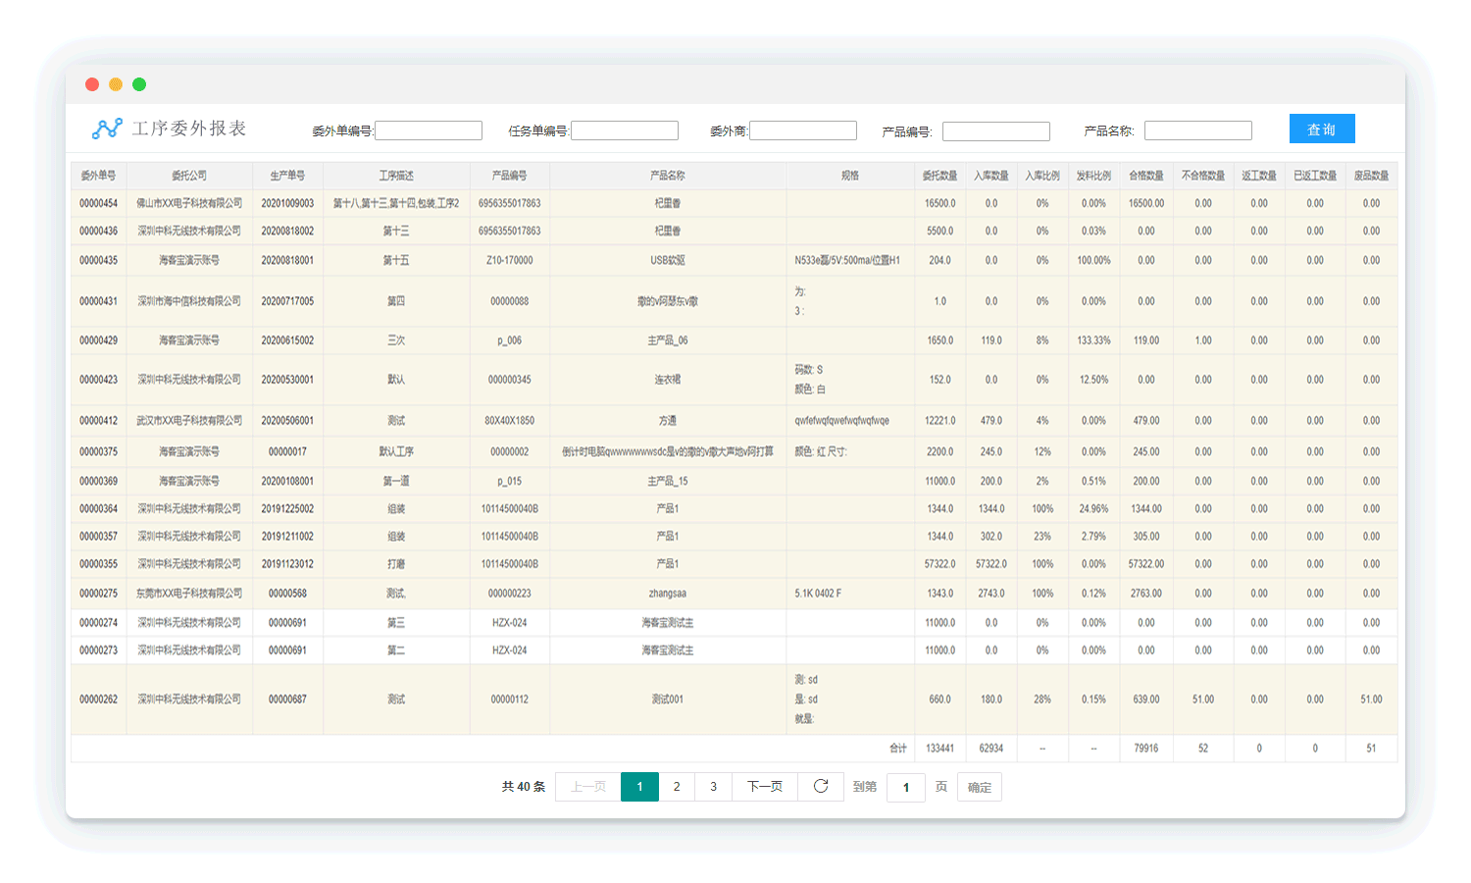1471x883 pixels.
Task: Jump to page 3 in pagination
Action: 714,787
